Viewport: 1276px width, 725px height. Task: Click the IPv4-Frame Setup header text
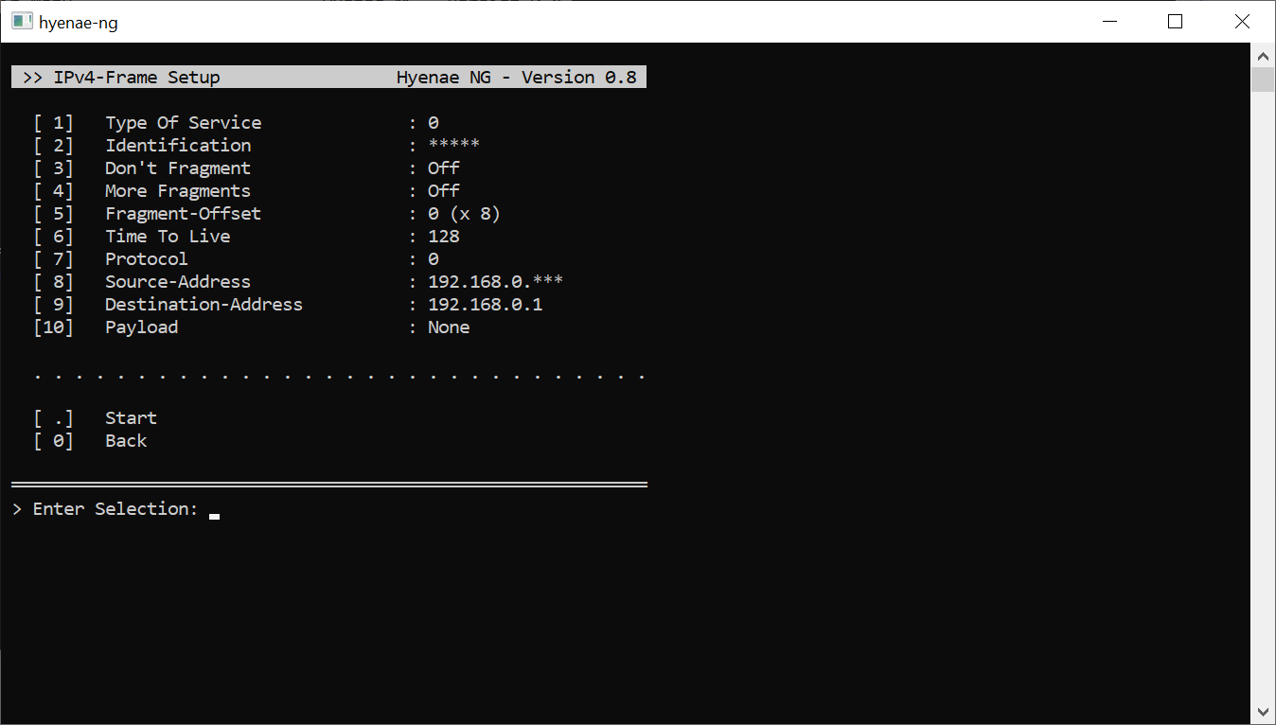pos(136,78)
